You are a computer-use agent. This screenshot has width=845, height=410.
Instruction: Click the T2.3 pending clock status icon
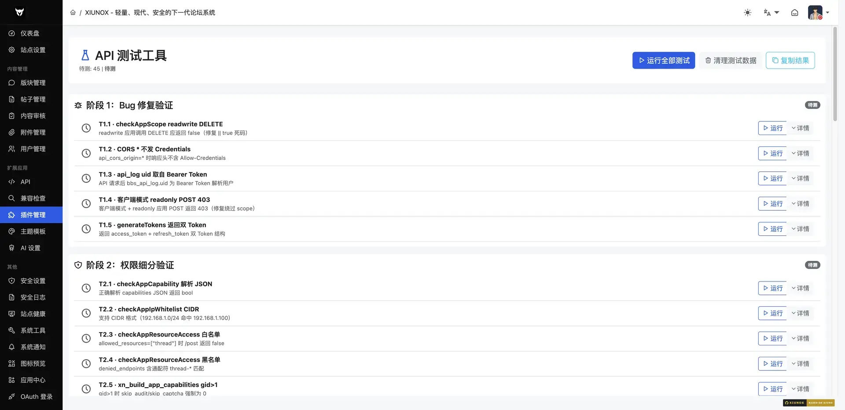[86, 339]
